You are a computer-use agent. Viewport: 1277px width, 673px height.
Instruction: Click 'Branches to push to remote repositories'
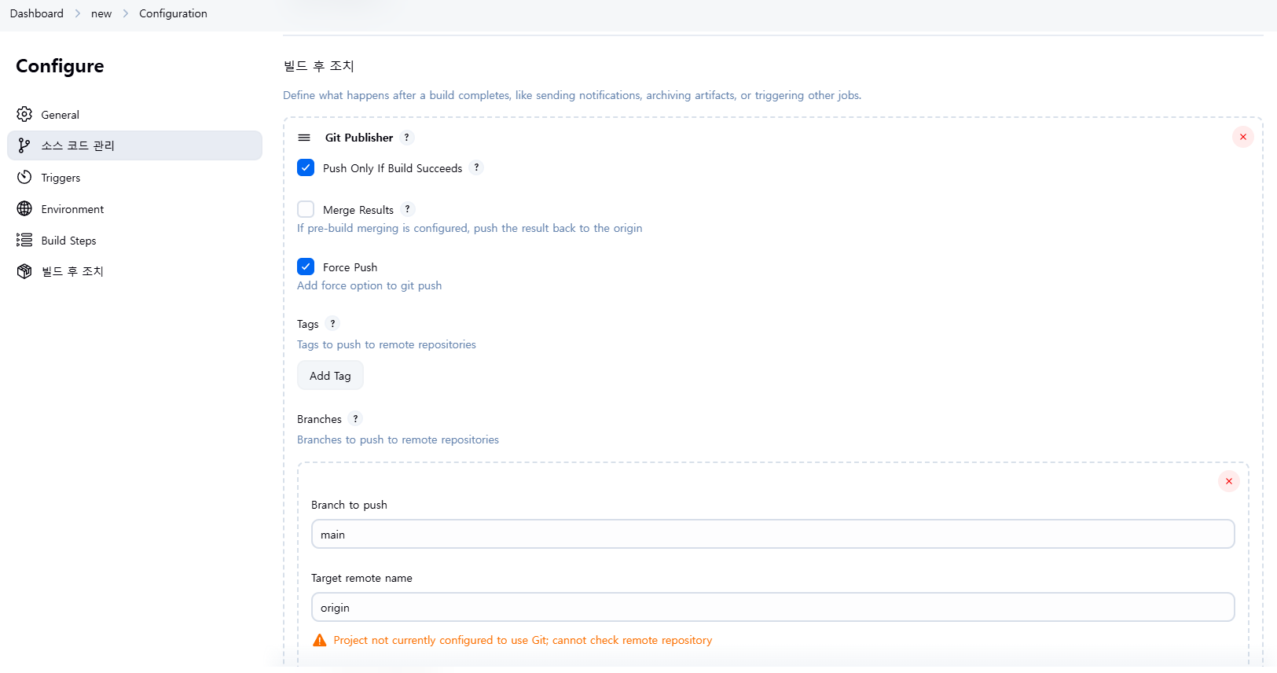click(398, 439)
